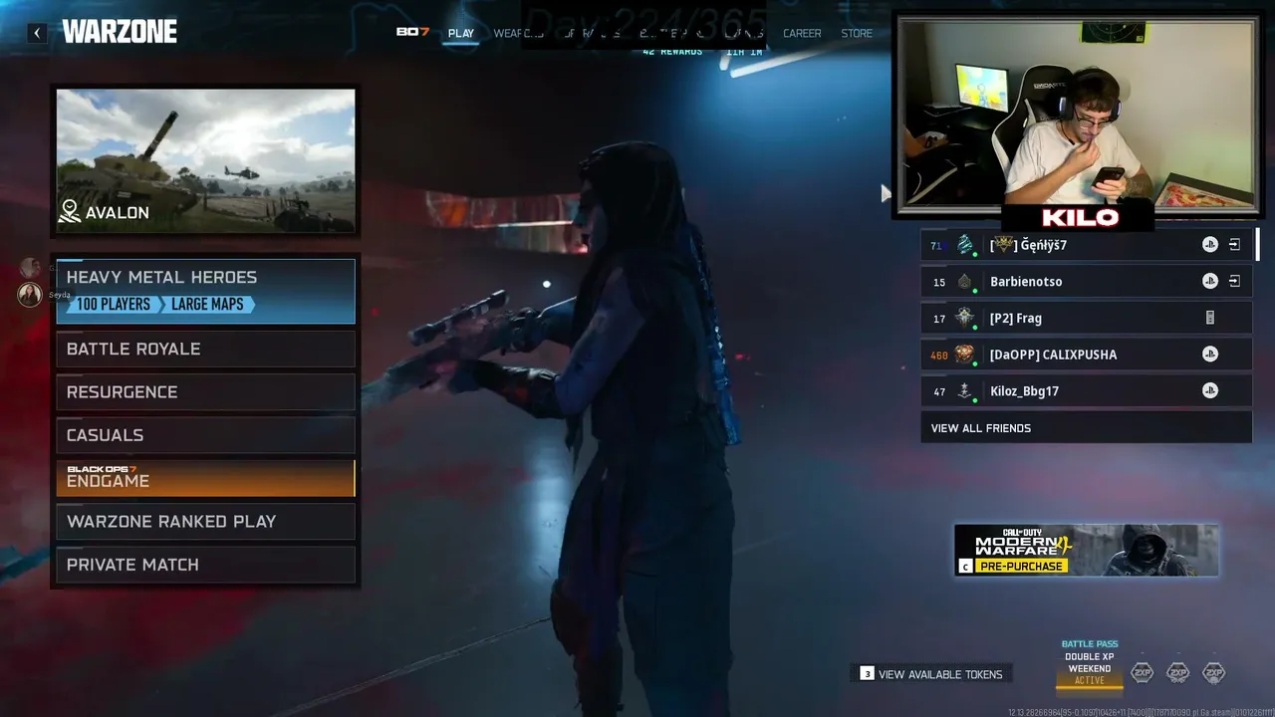The width and height of the screenshot is (1275, 717).
Task: Choose the Battle Royale mode
Action: [x=205, y=349]
